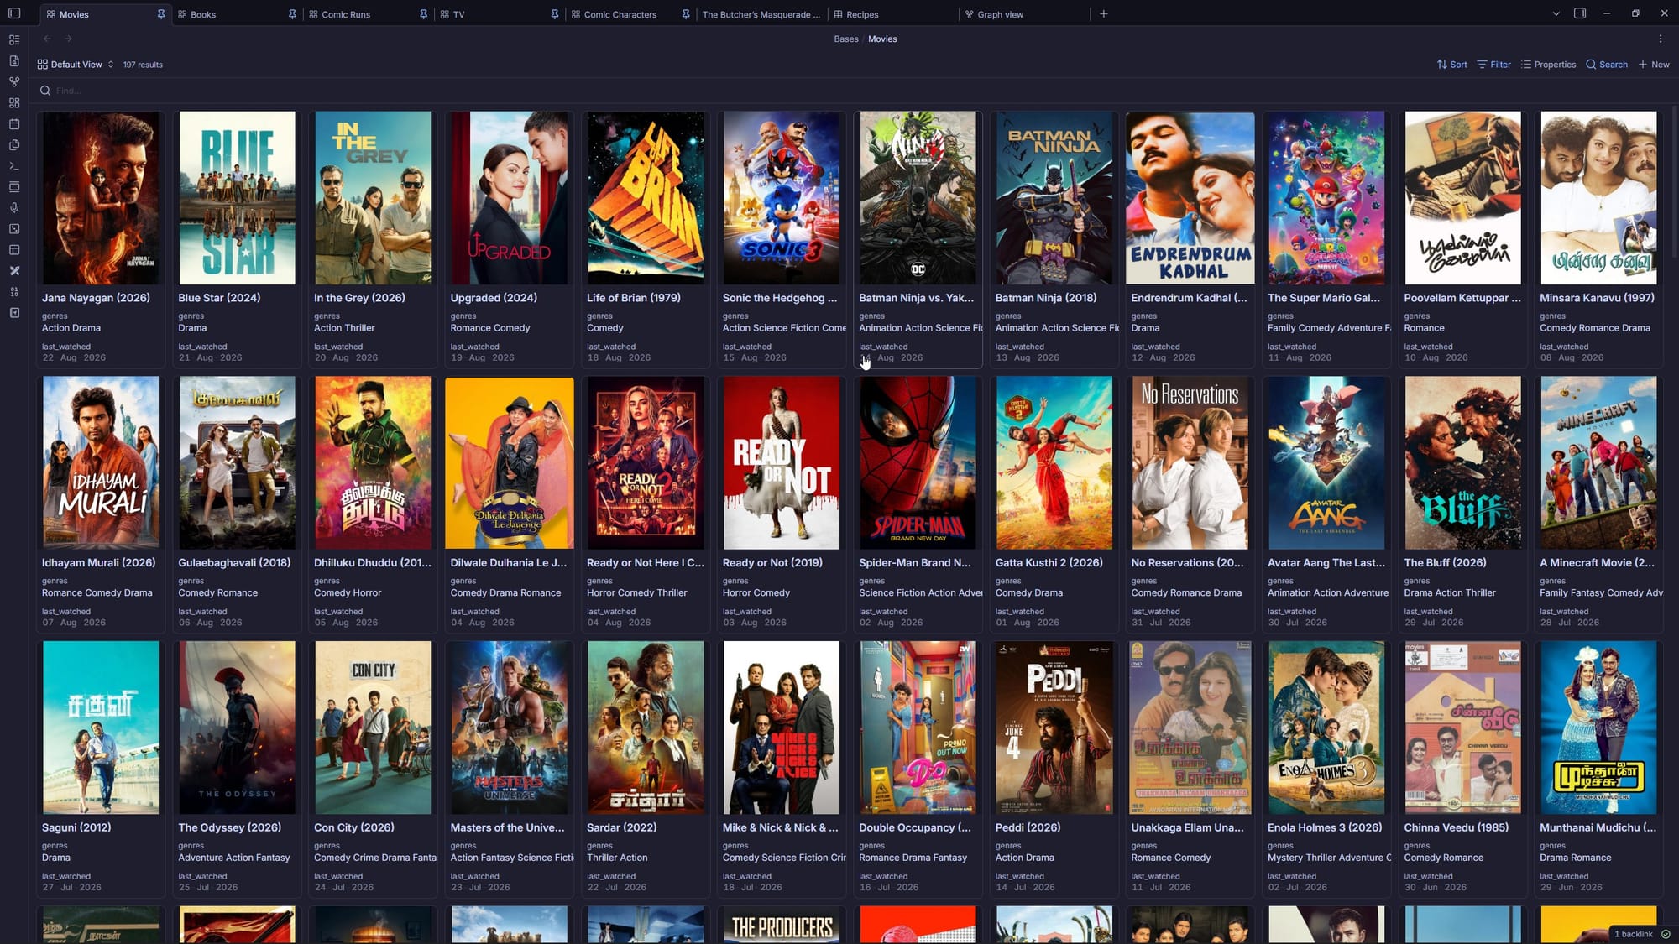Click the title "The Odyssey (2026)"
The image size is (1679, 944).
click(x=230, y=827)
